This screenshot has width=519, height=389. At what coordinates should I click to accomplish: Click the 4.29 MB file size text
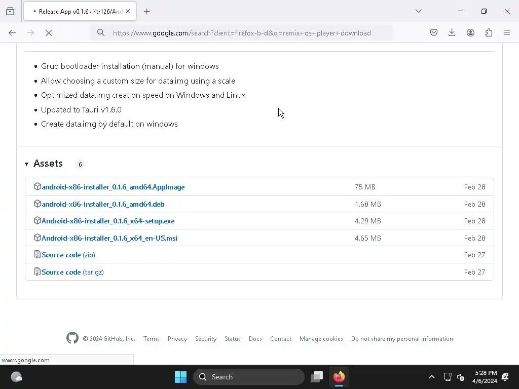[x=368, y=221]
